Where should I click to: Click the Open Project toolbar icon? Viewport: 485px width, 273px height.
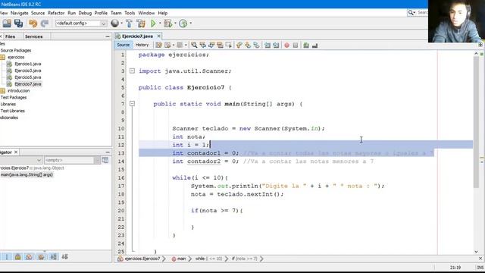tap(7, 24)
